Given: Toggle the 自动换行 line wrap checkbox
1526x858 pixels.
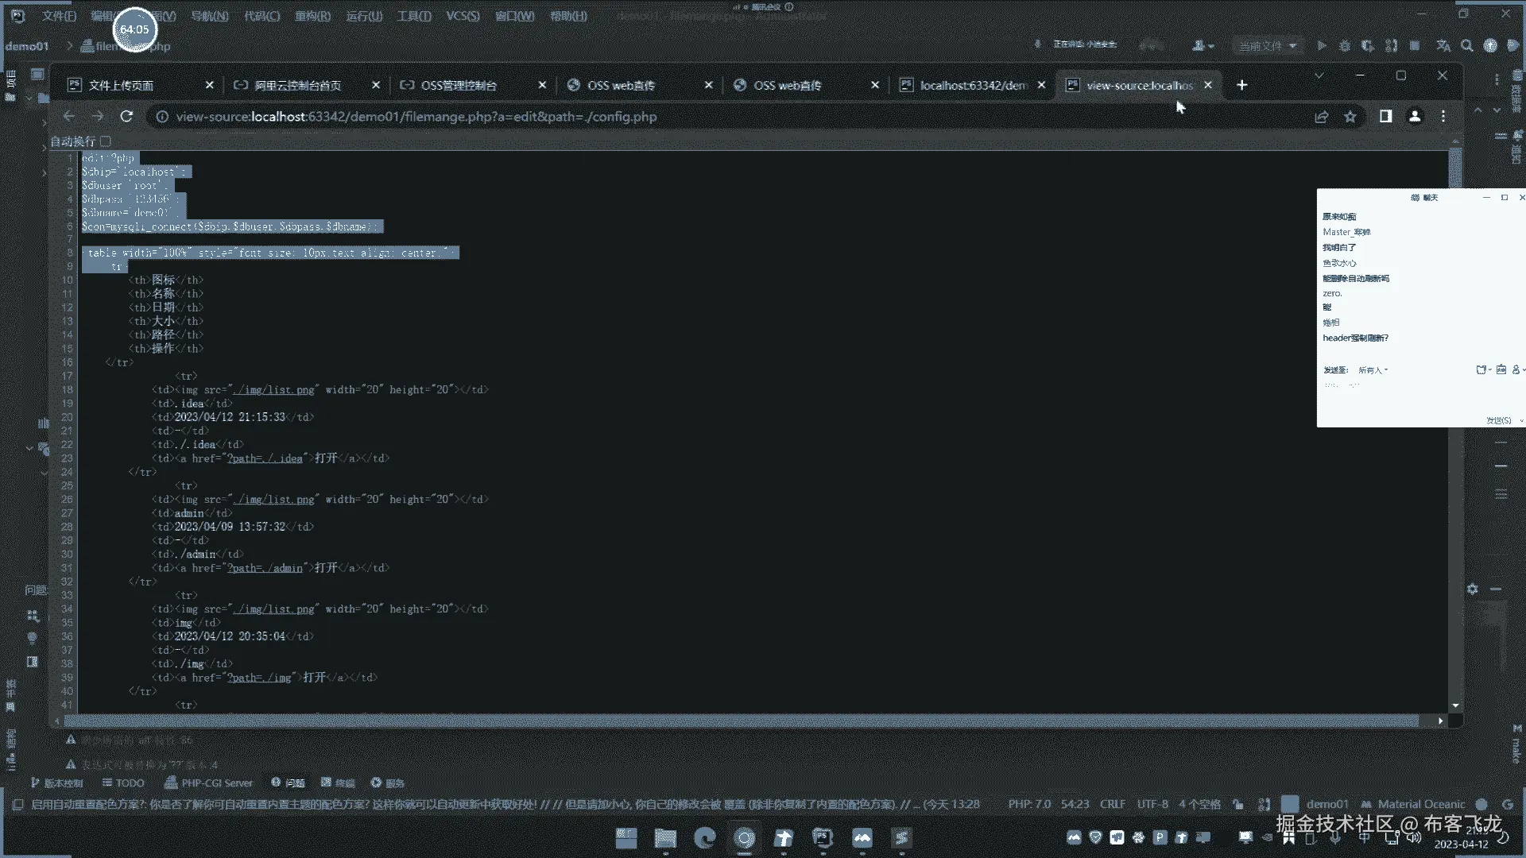Looking at the screenshot, I should click(106, 141).
